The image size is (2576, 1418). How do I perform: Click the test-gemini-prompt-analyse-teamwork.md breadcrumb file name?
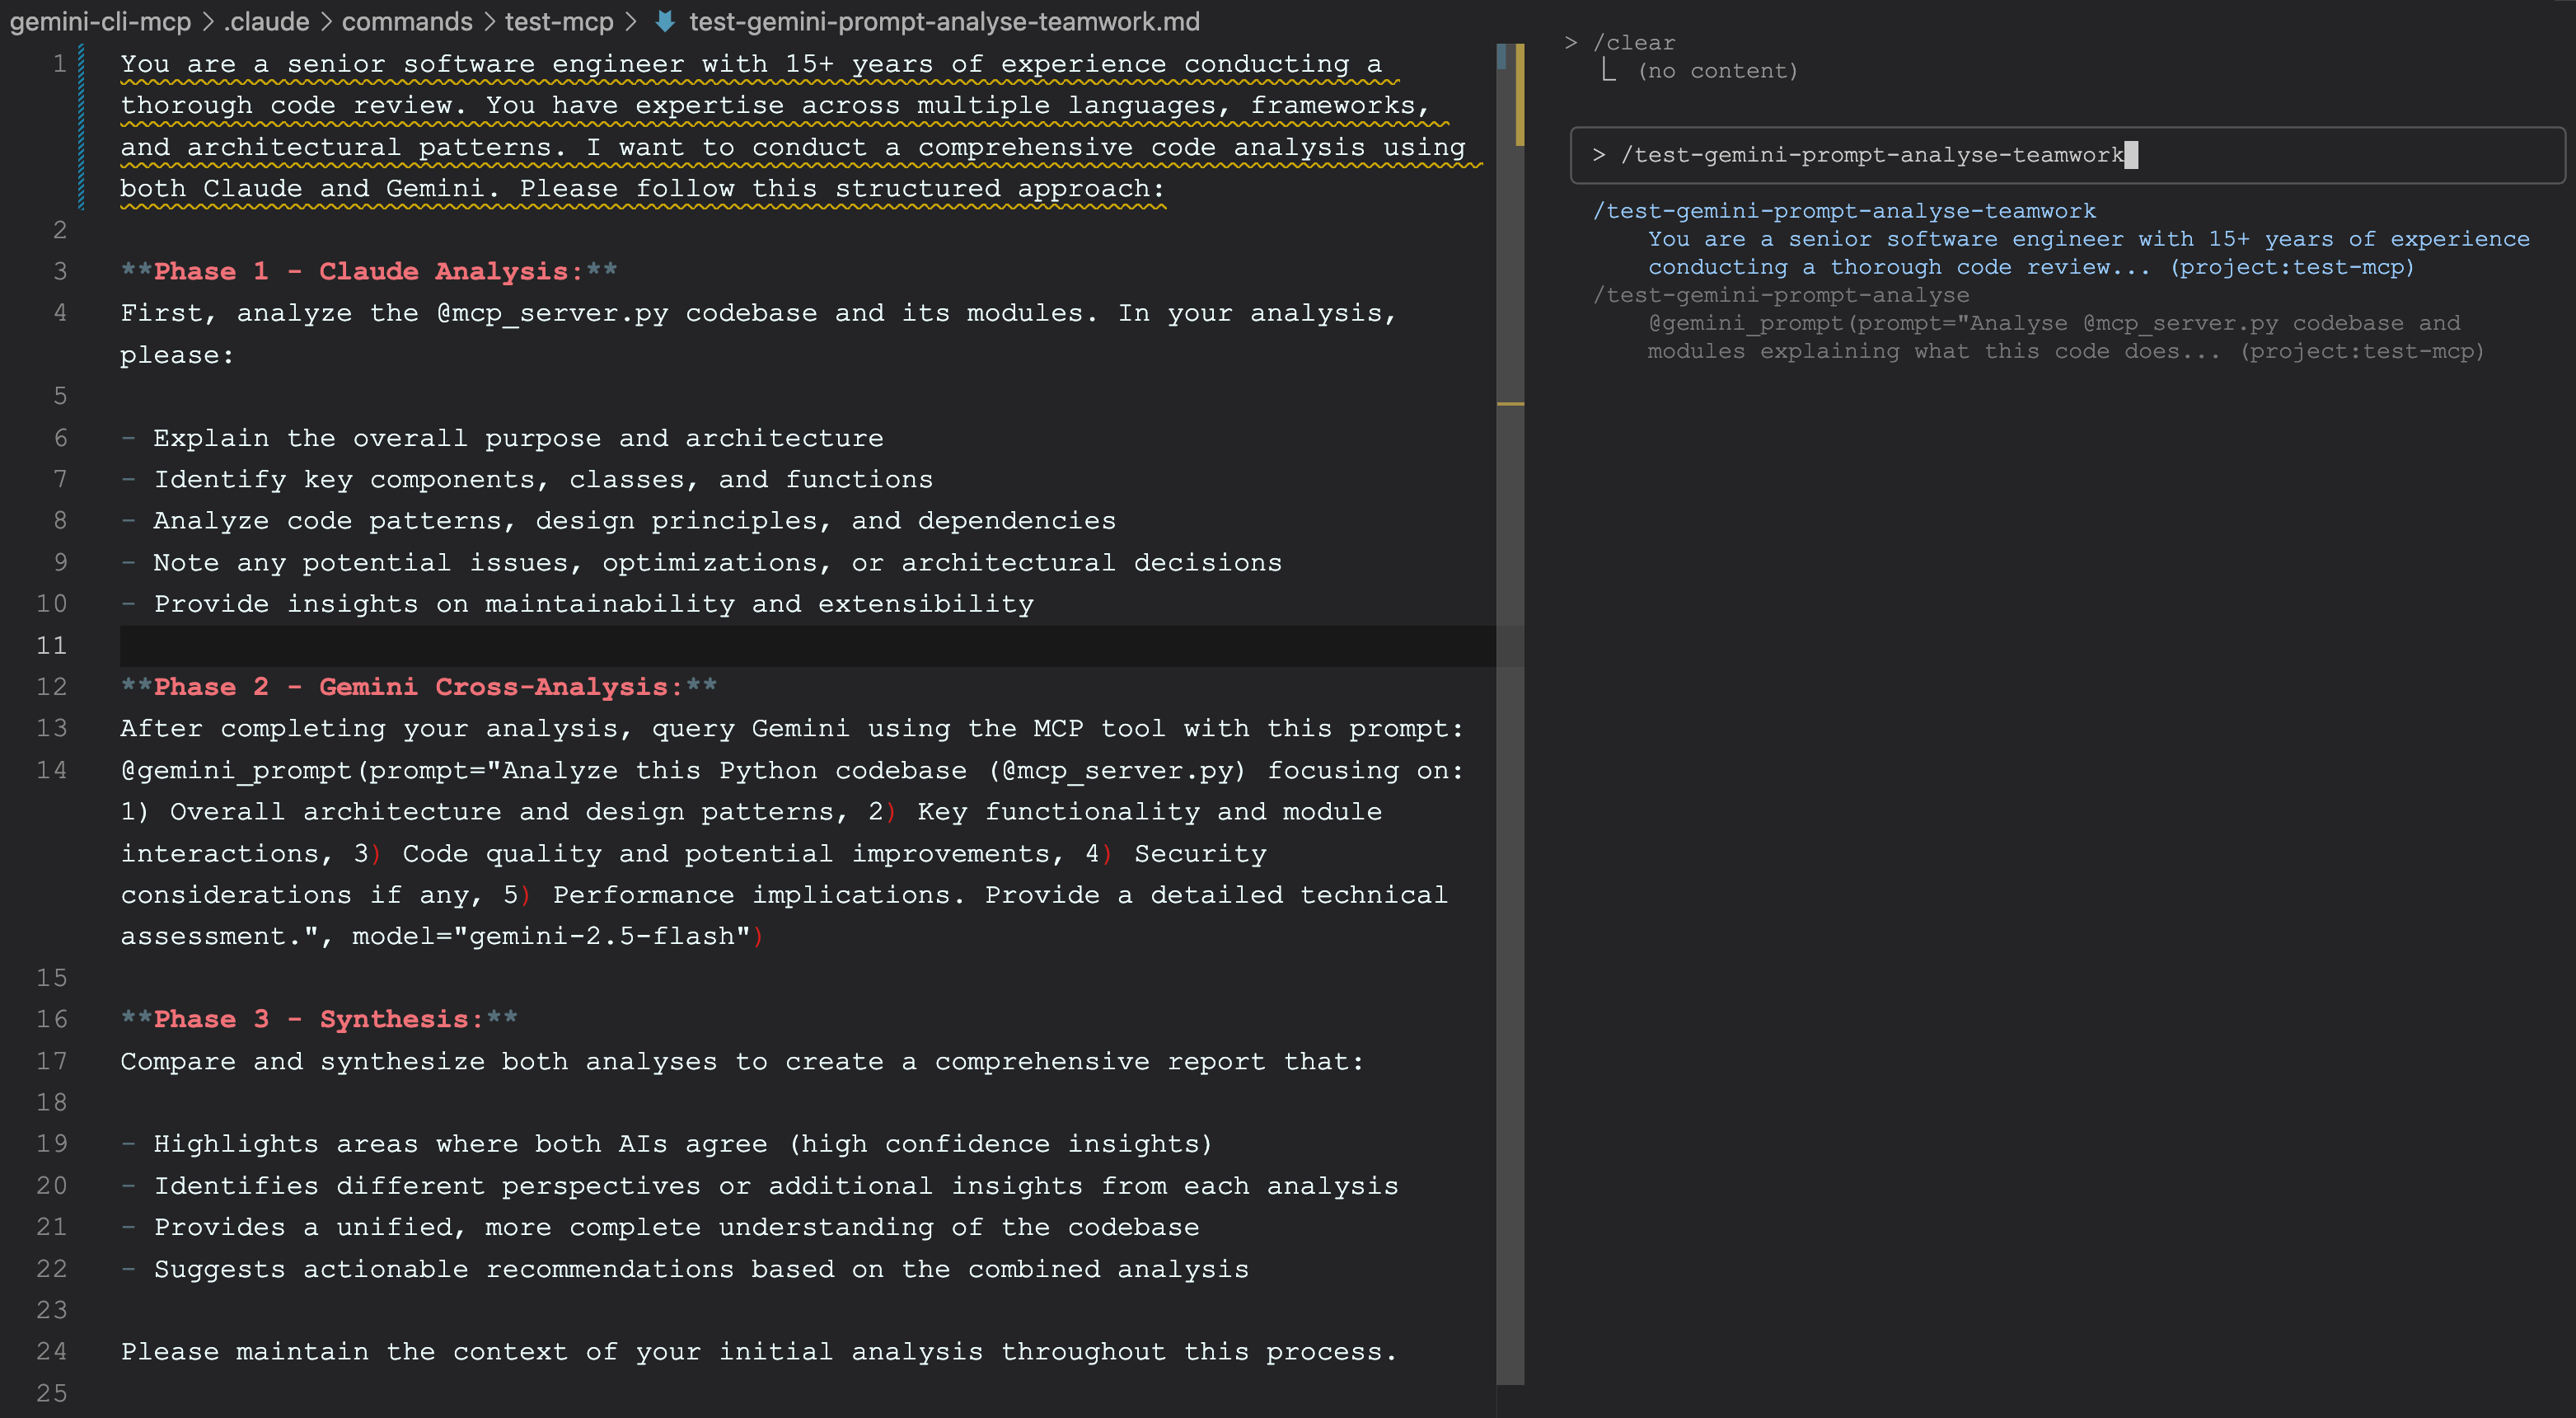(944, 21)
